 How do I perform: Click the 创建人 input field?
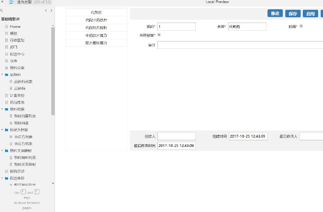(176, 136)
